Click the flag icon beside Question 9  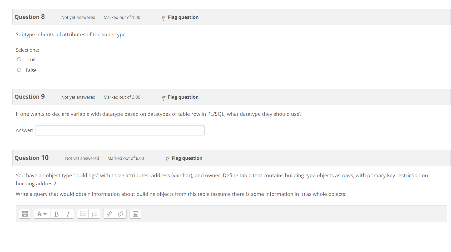click(164, 98)
